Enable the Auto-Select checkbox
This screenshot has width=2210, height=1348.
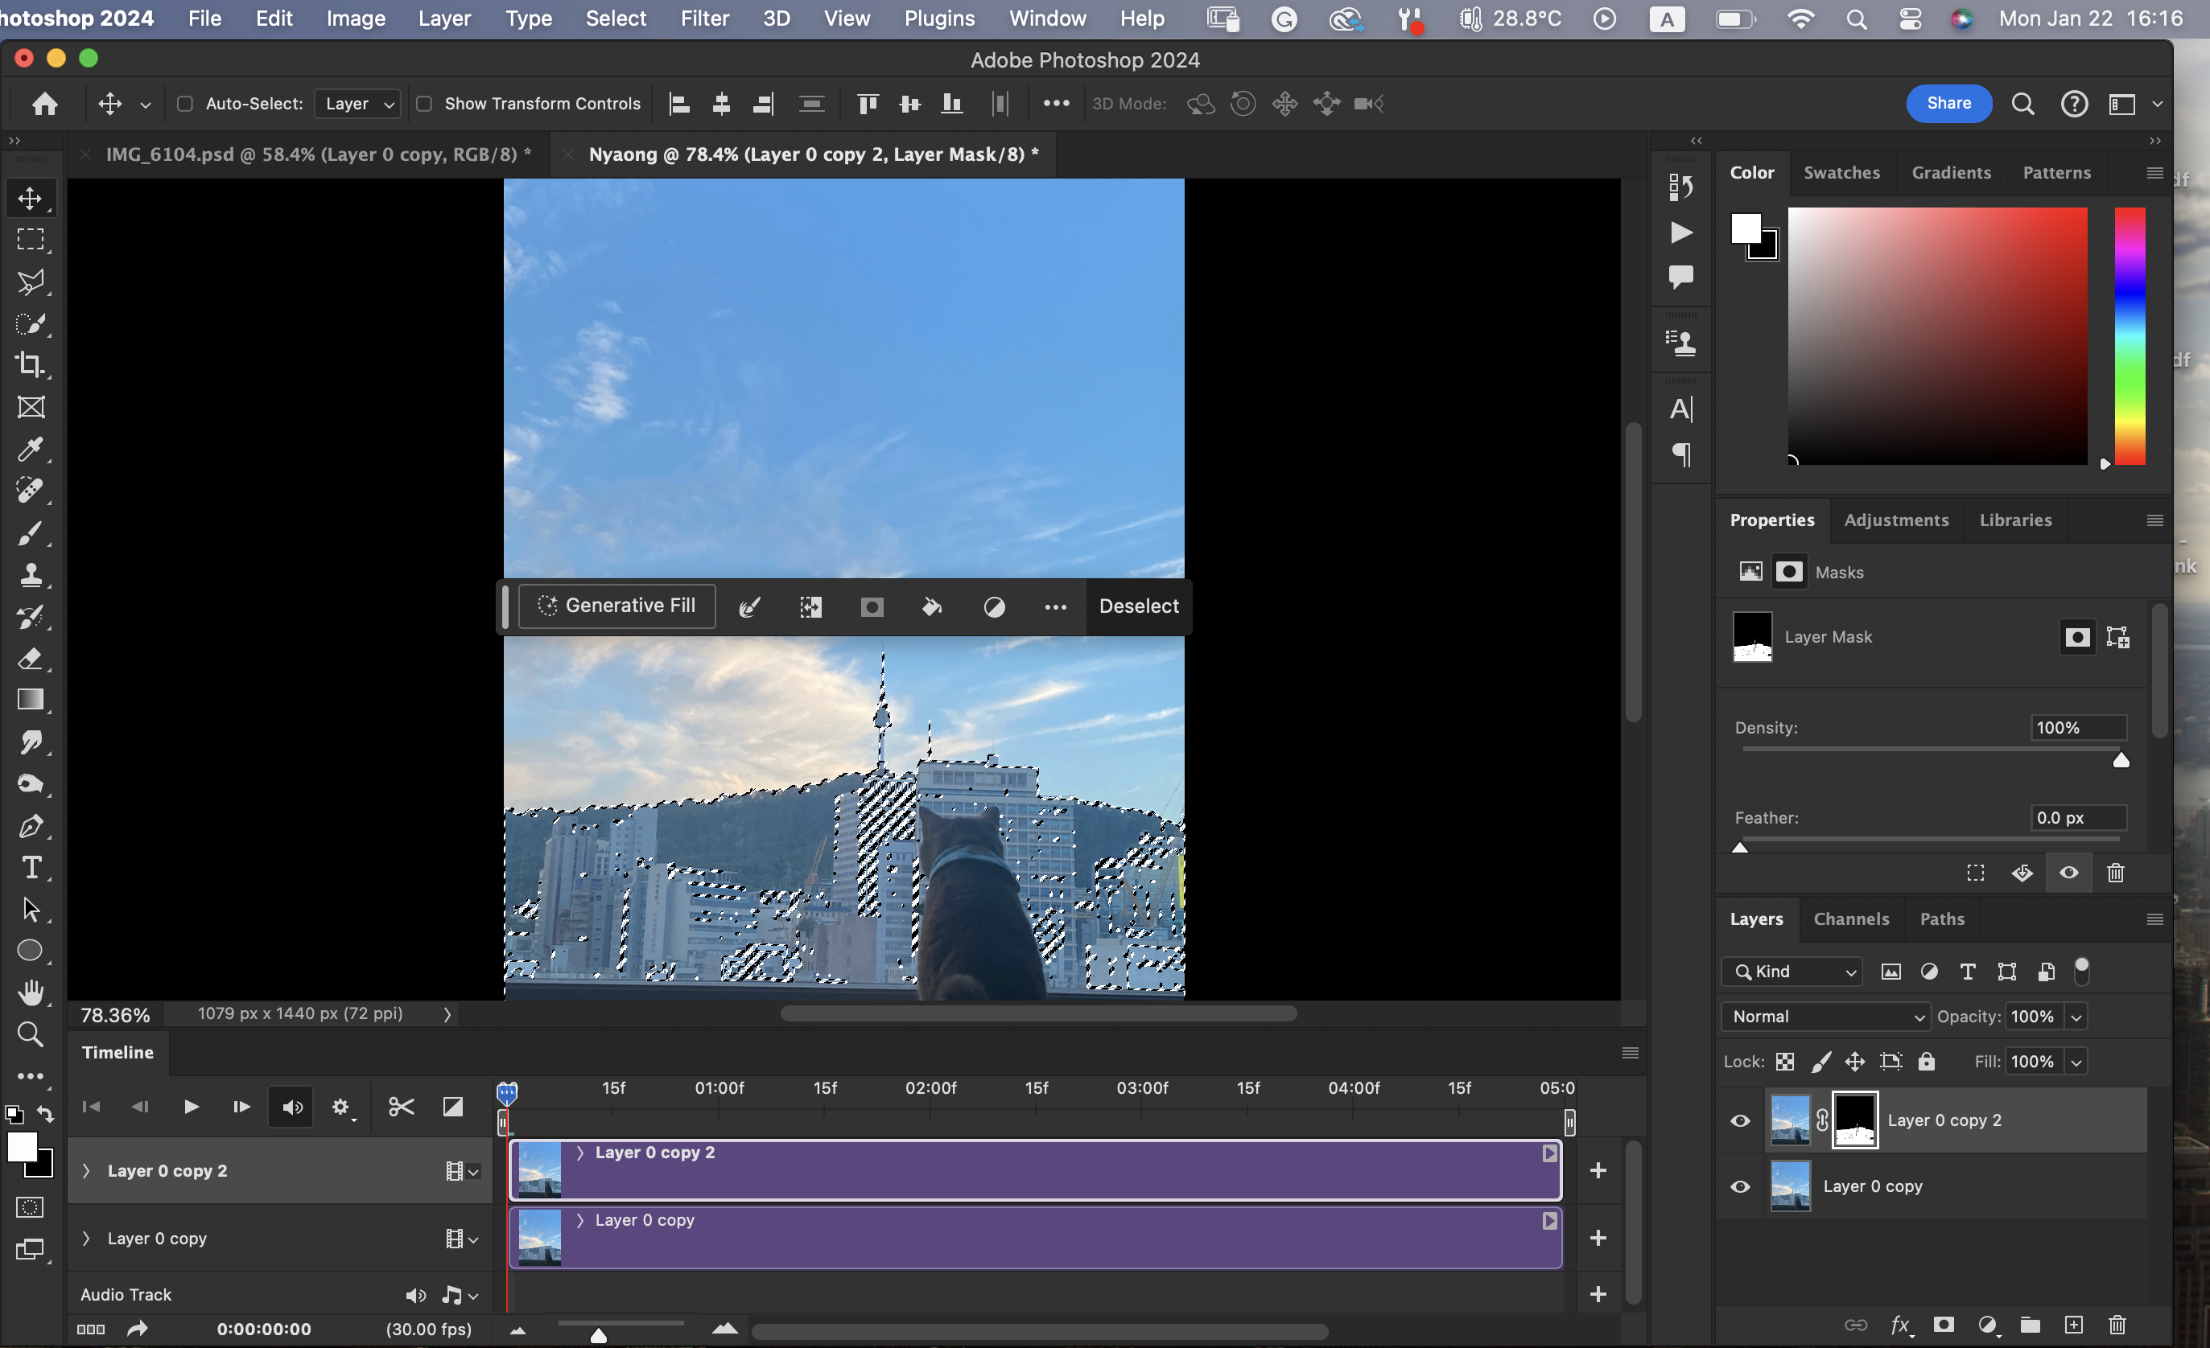(x=185, y=104)
